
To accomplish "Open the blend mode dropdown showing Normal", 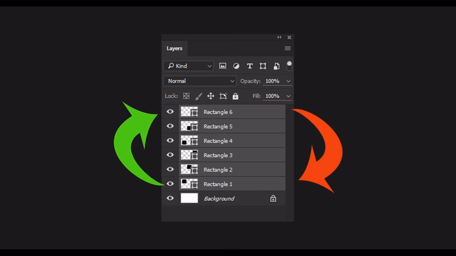I will tap(199, 81).
